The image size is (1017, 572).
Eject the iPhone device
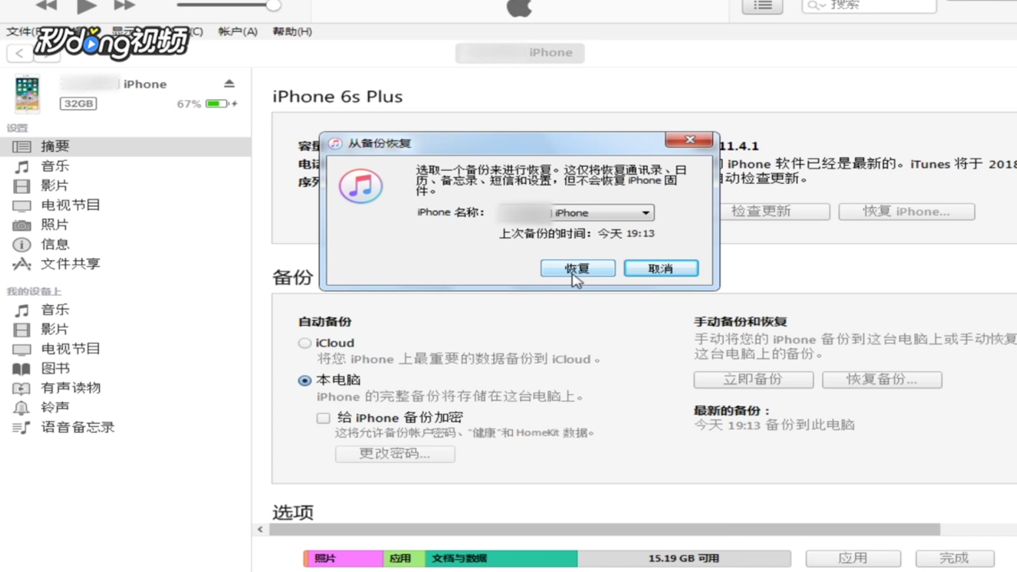[229, 83]
